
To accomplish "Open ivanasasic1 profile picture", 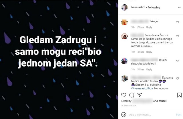I will [x=124, y=7].
